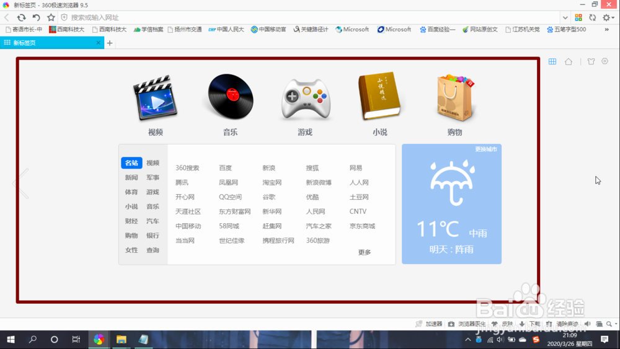
Task: Open the 视频 video clapperboard icon
Action: point(156,98)
